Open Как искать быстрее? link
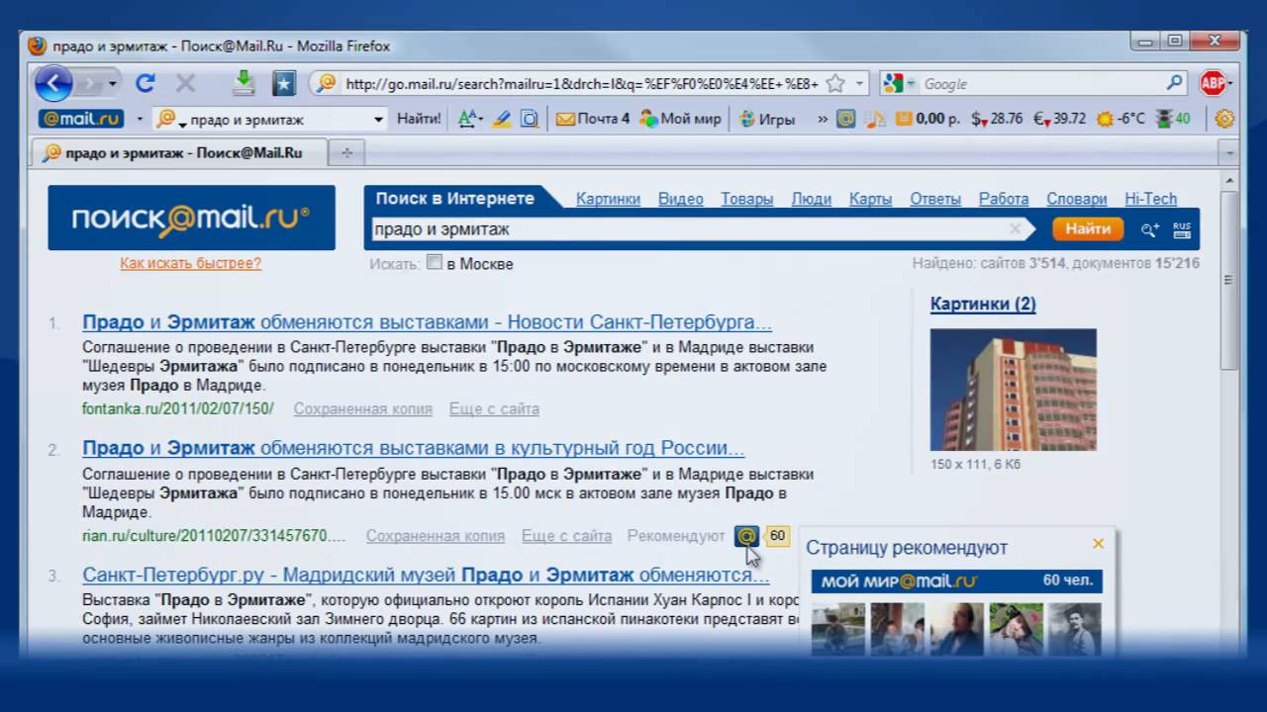Image resolution: width=1267 pixels, height=712 pixels. [x=191, y=263]
